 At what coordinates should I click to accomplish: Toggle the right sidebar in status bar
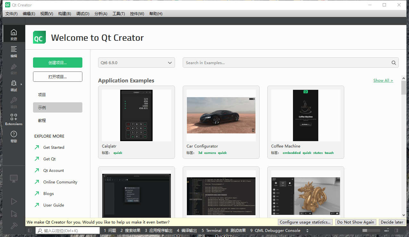pos(396,231)
